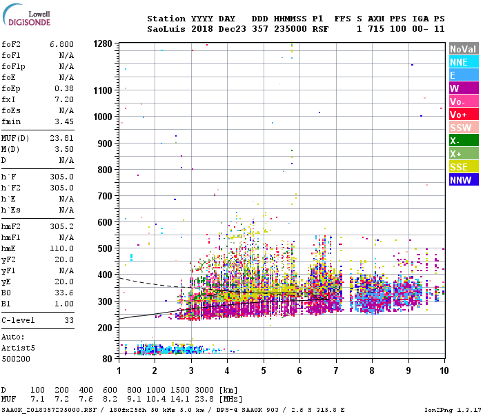Image resolution: width=483 pixels, height=414 pixels.
Task: Select the SSE yellow legend swatch
Action: click(x=464, y=167)
